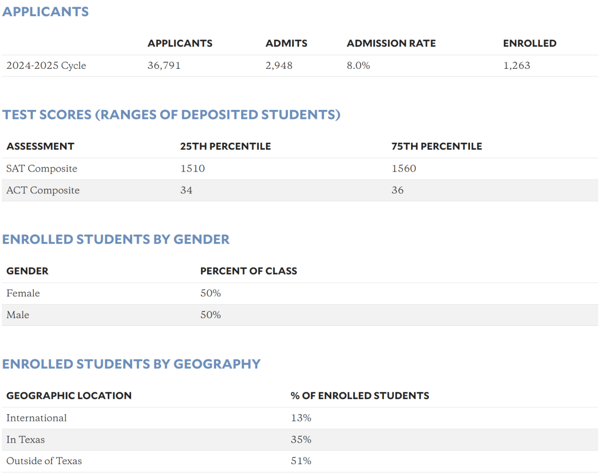Click the Applicants section heading
Screen dimensions: 600x473
(46, 12)
